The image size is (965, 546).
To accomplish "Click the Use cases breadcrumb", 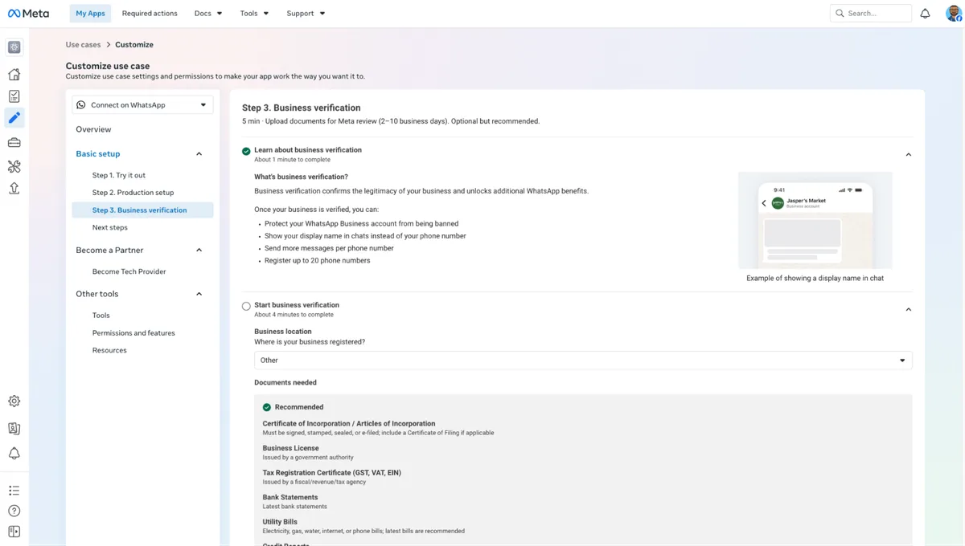I will pyautogui.click(x=84, y=45).
